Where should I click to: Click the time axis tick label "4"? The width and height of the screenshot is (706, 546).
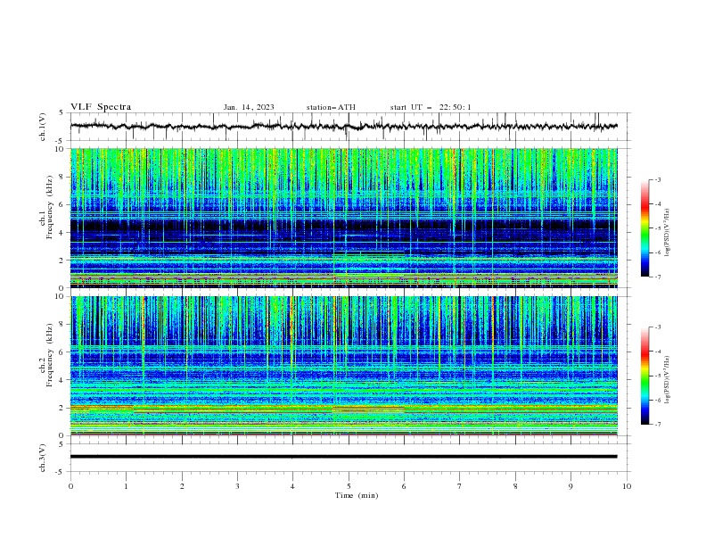point(292,486)
